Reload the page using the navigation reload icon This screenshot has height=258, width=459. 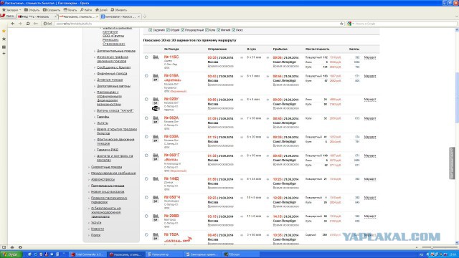[x=28, y=24]
